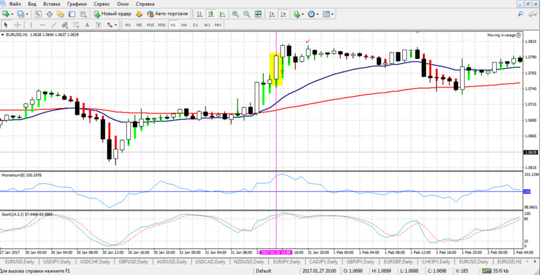Screen dimensions: 540x275
Task: Select the MN timeframe button
Action: tap(218, 25)
